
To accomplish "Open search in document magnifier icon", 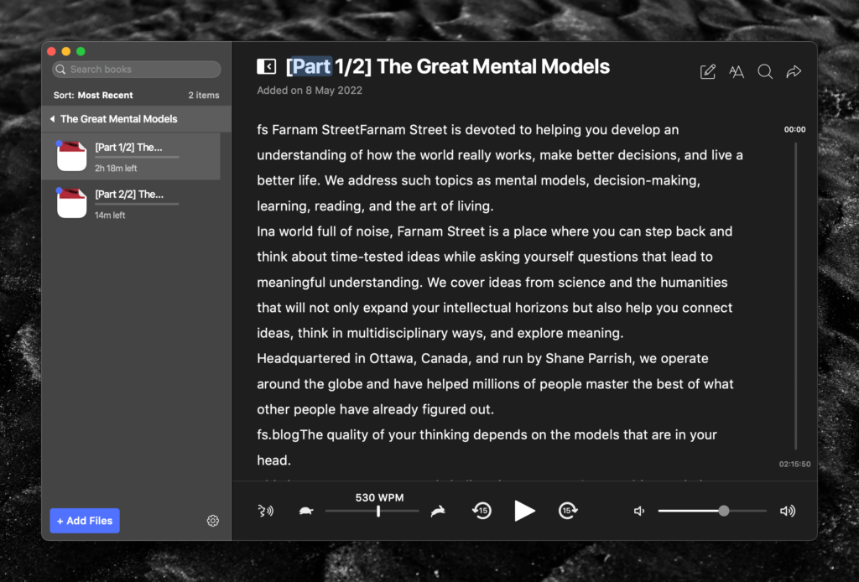I will tap(765, 72).
